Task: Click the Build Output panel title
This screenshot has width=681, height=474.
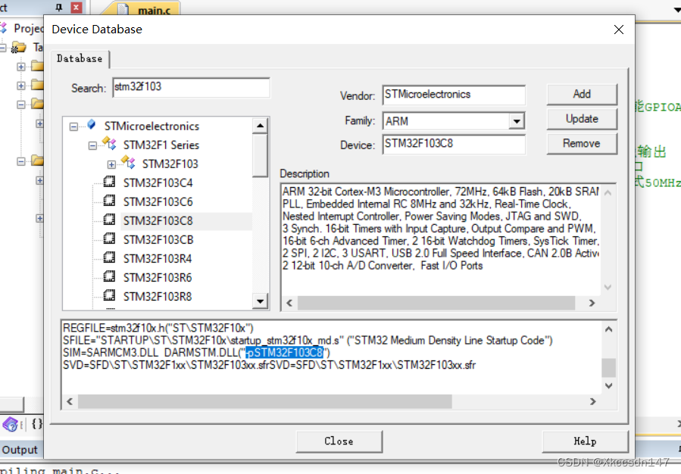Action: click(x=19, y=450)
